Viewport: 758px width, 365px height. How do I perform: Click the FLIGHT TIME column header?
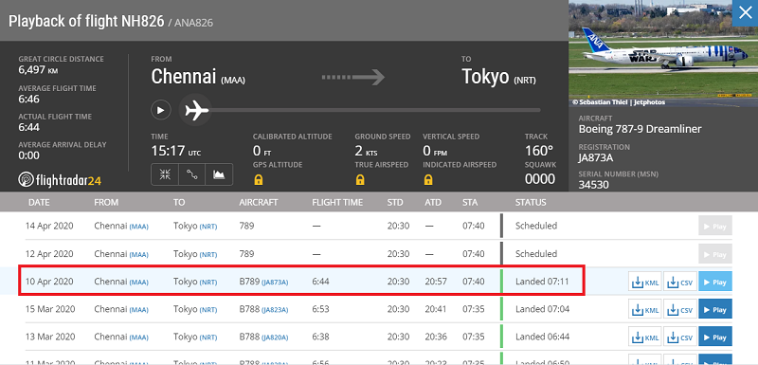pyautogui.click(x=337, y=202)
